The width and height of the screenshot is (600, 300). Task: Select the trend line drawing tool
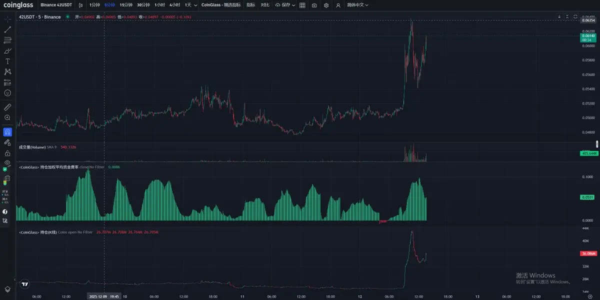pos(7,29)
